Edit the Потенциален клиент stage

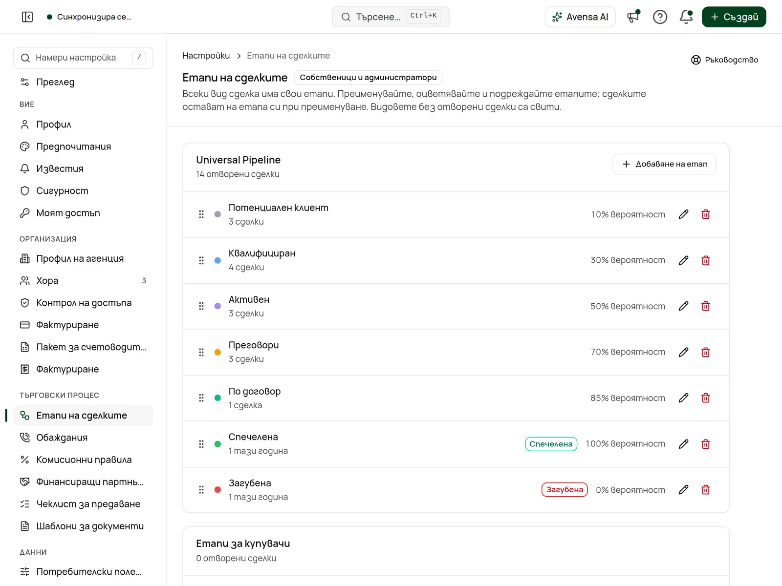pyautogui.click(x=683, y=214)
